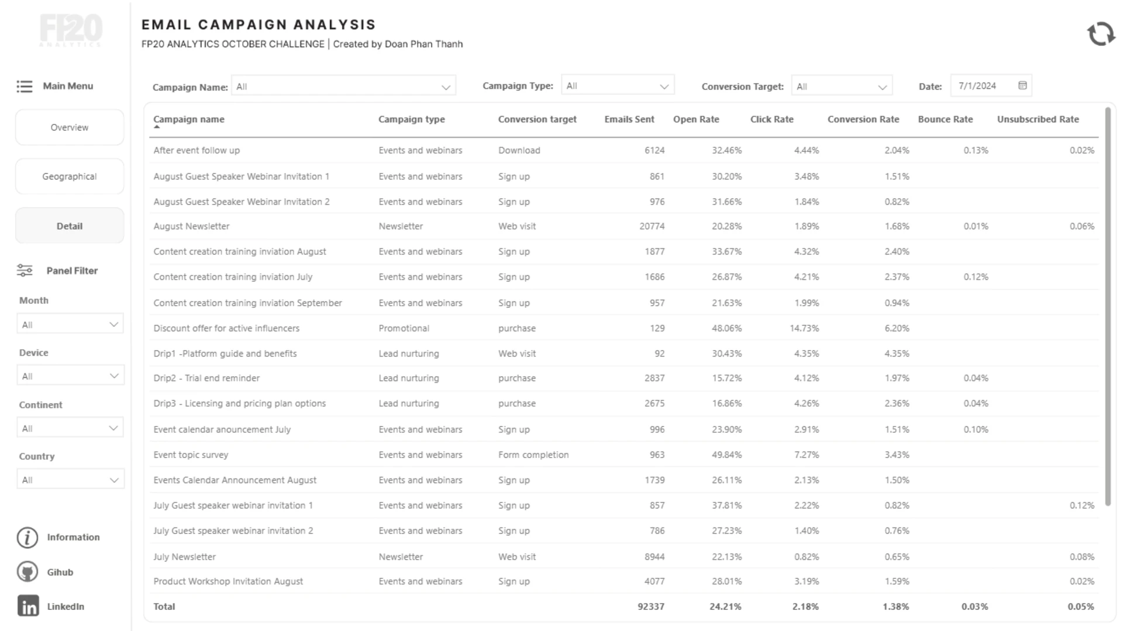Sort table by Emails Sent column
The height and width of the screenshot is (631, 1123).
(x=629, y=119)
